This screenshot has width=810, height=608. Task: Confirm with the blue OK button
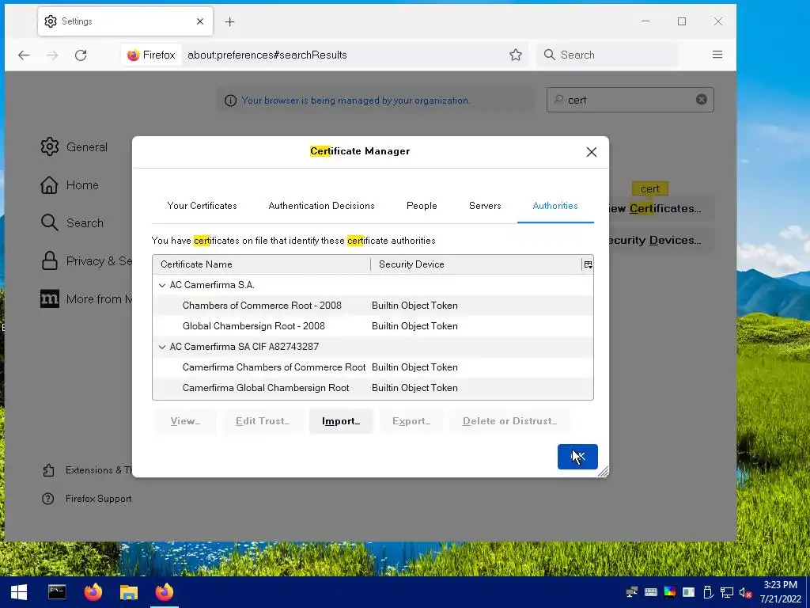pyautogui.click(x=577, y=457)
